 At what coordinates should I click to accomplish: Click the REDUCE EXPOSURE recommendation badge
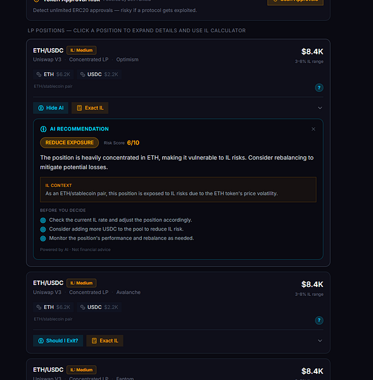coord(69,142)
